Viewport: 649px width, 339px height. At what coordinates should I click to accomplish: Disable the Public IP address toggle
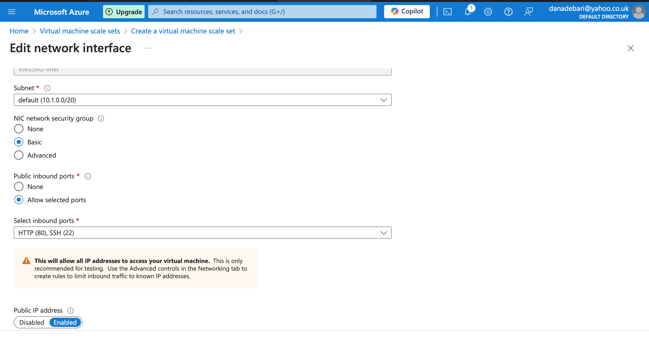point(32,322)
